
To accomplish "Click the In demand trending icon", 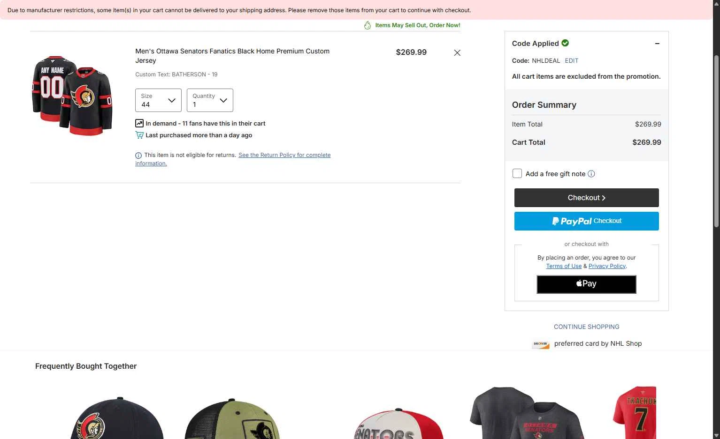I will [139, 123].
